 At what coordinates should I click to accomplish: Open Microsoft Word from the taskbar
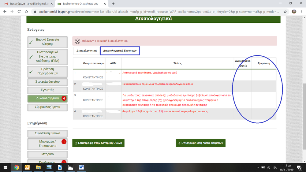(81, 167)
